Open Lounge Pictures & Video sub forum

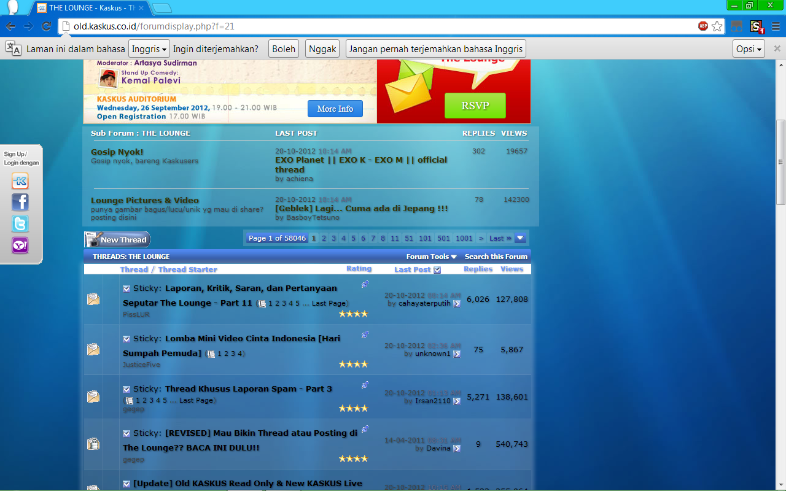point(145,200)
